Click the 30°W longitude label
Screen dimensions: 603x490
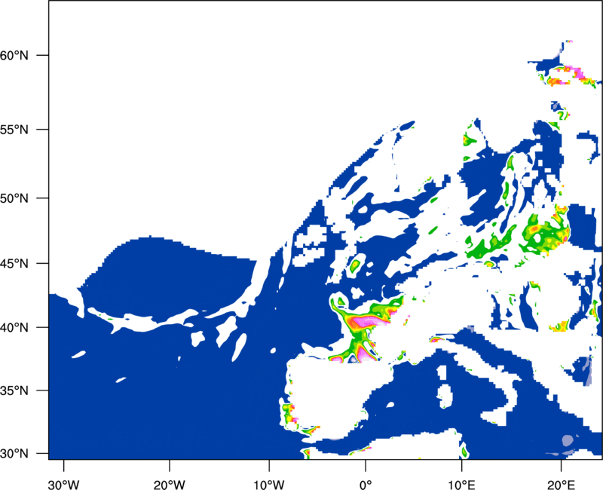tap(63, 485)
